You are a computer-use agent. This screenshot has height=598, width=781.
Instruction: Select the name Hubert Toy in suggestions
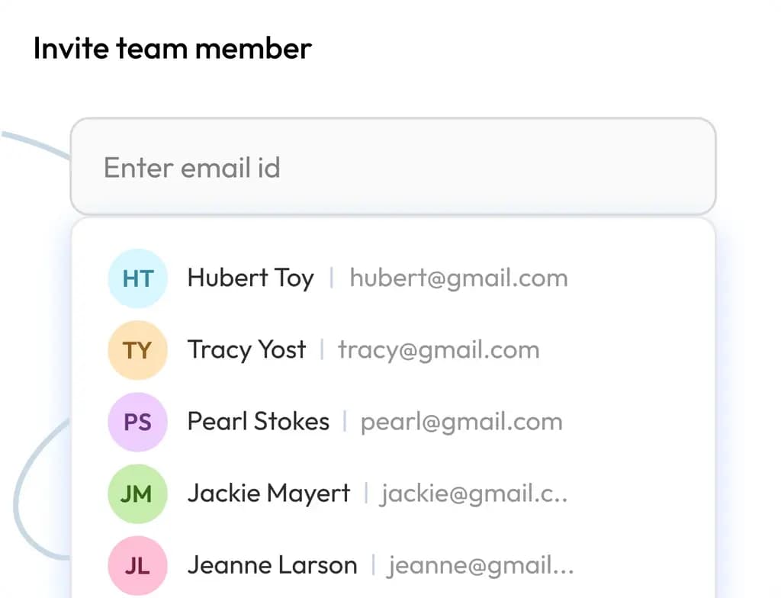(250, 278)
